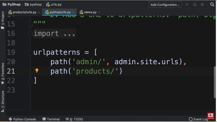Open the Project tool window
217x122 pixels.
tap(3, 20)
